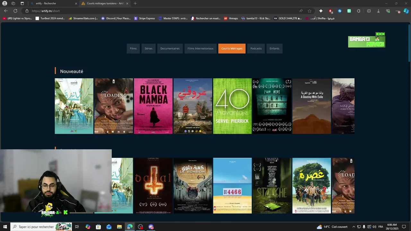Screen dimensions: 411x231
Task: Open the tab actions menu icon
Action: click(22, 4)
